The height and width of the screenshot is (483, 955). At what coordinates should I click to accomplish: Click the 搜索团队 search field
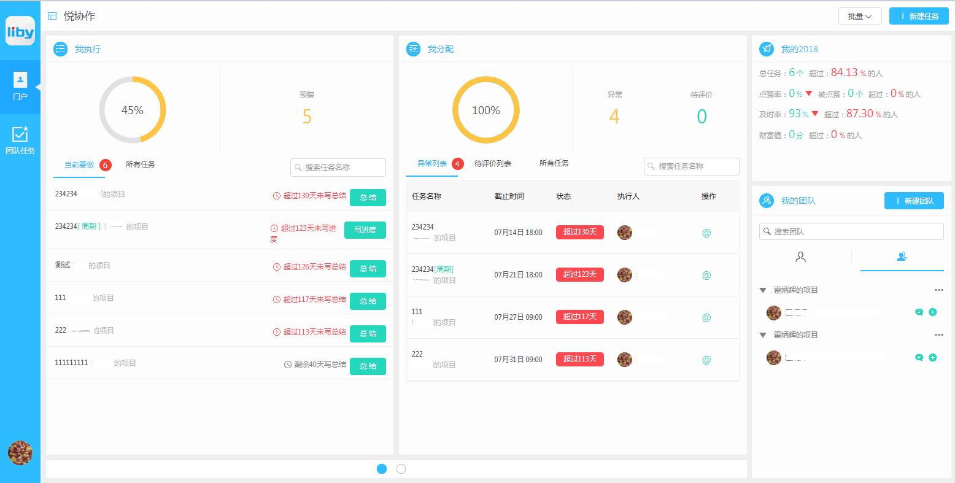pos(851,231)
